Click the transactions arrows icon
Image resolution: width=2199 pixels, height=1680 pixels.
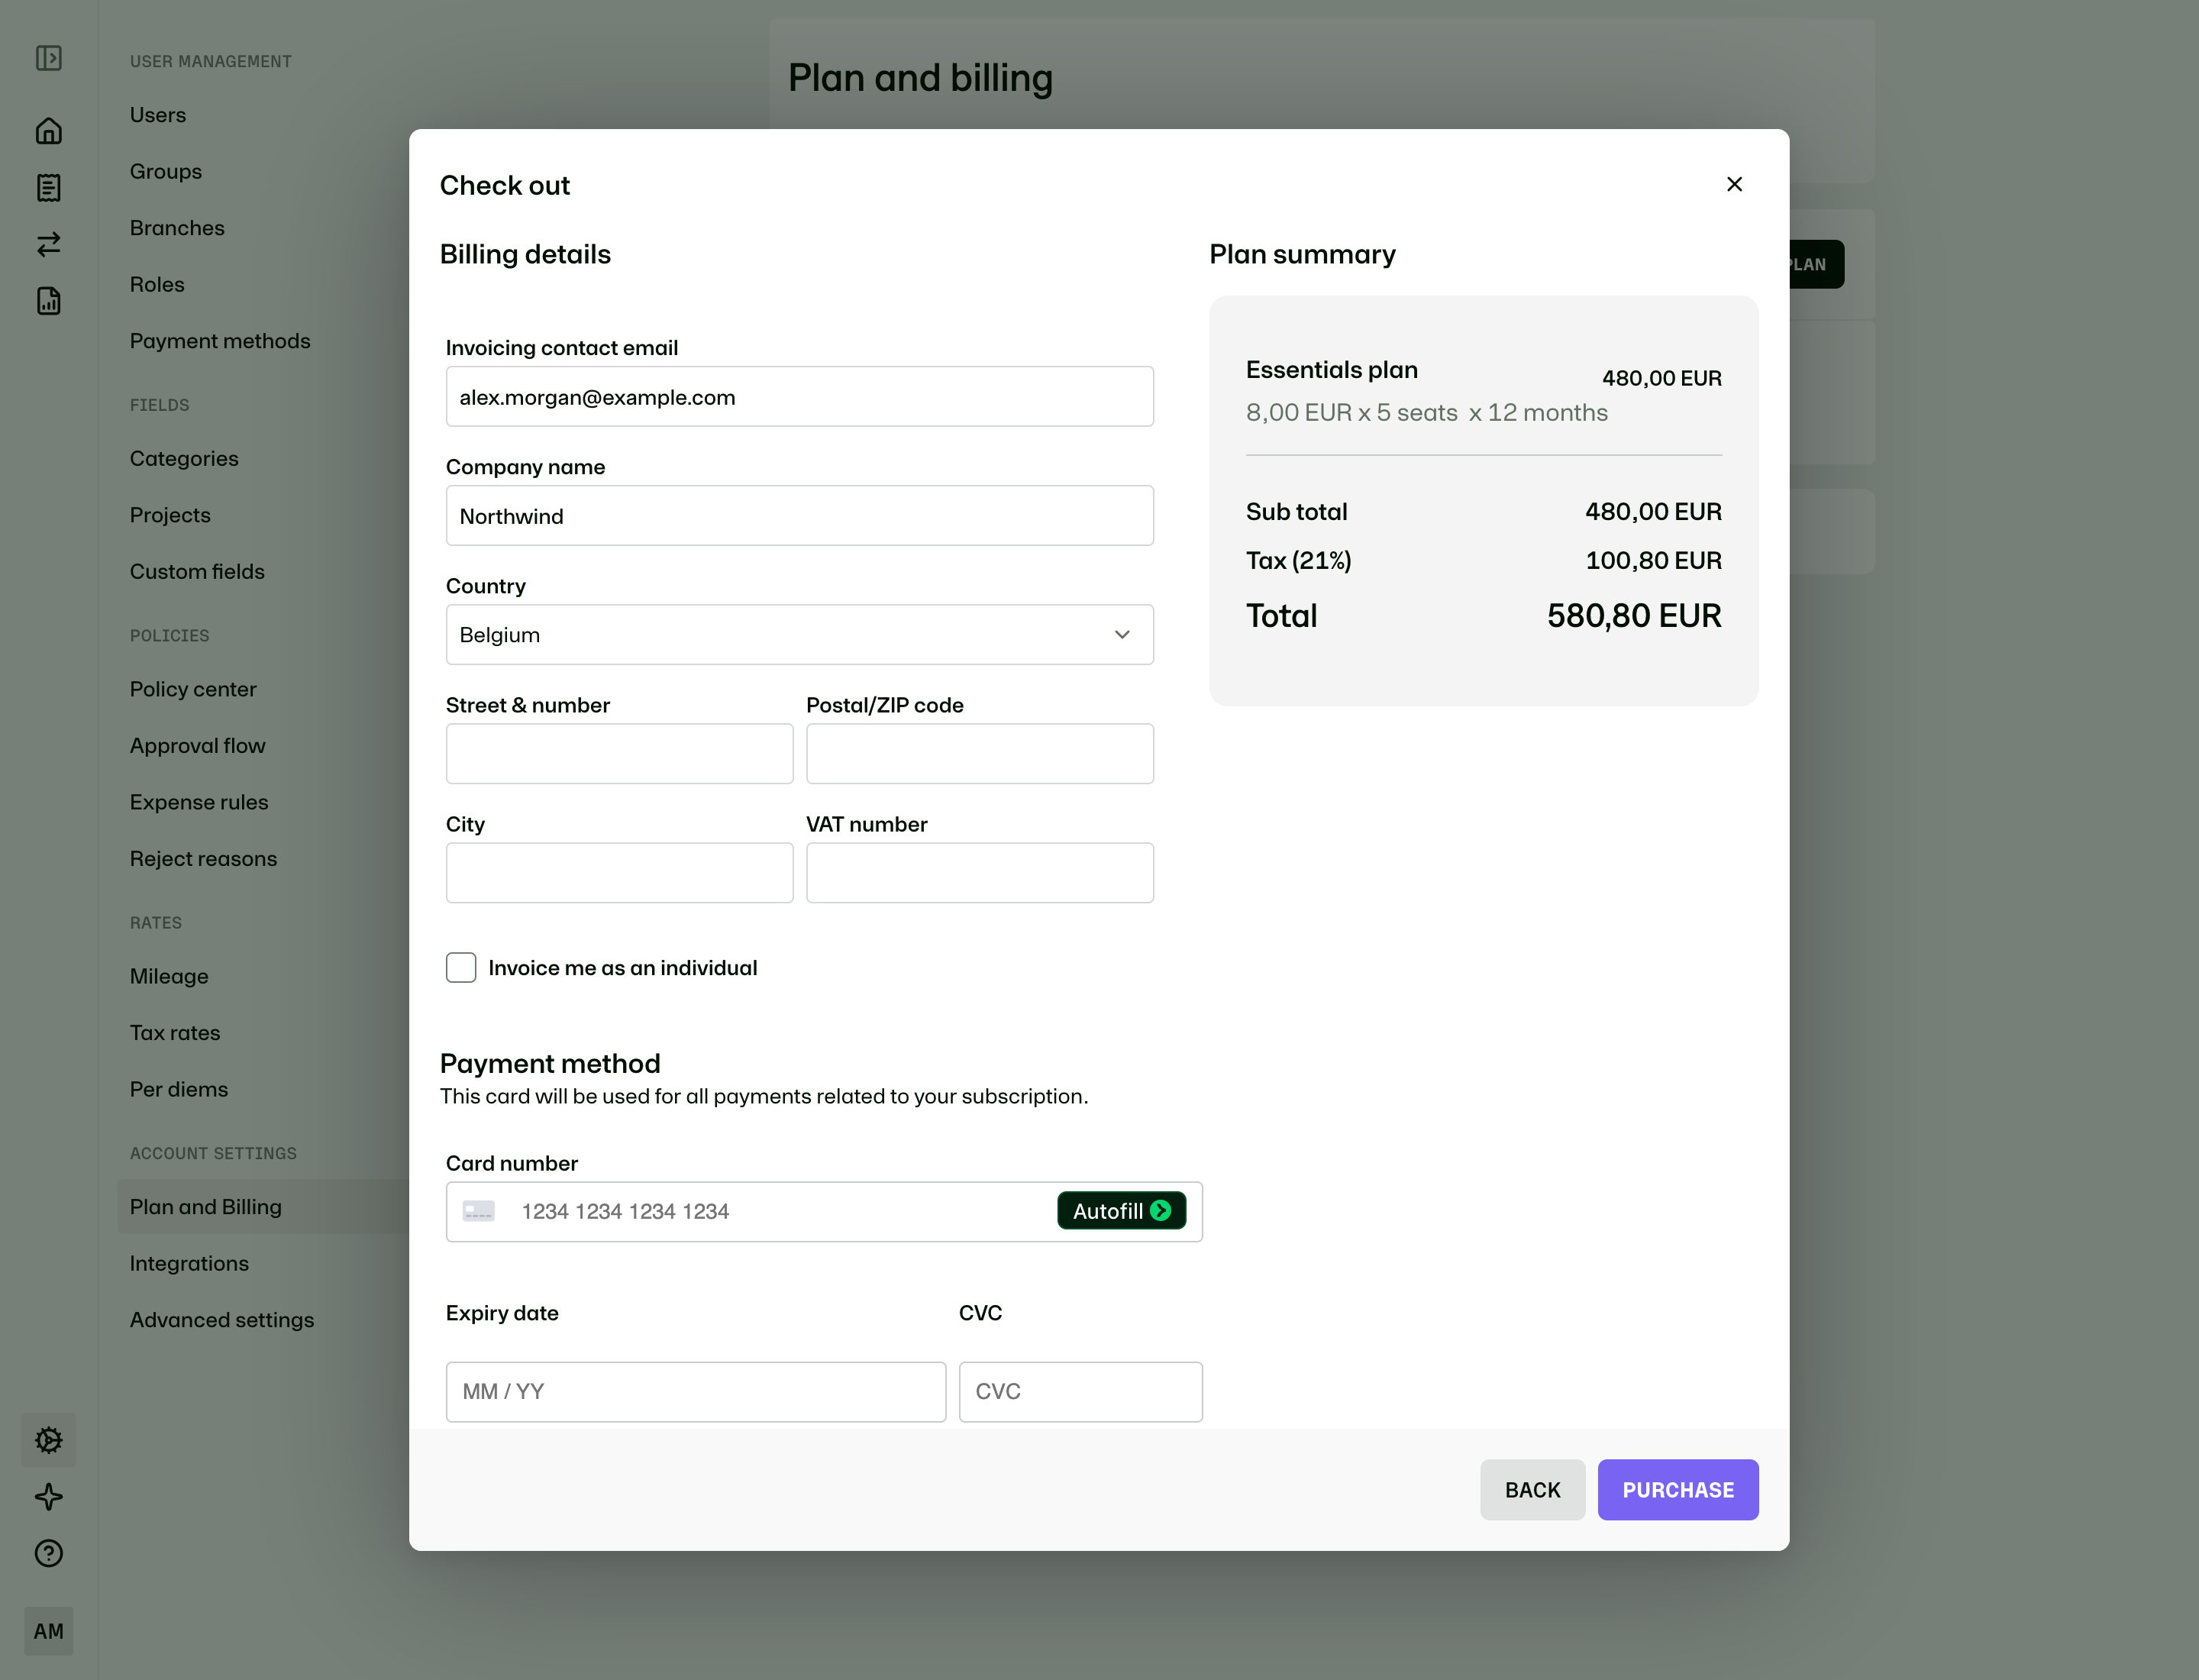pyautogui.click(x=48, y=244)
